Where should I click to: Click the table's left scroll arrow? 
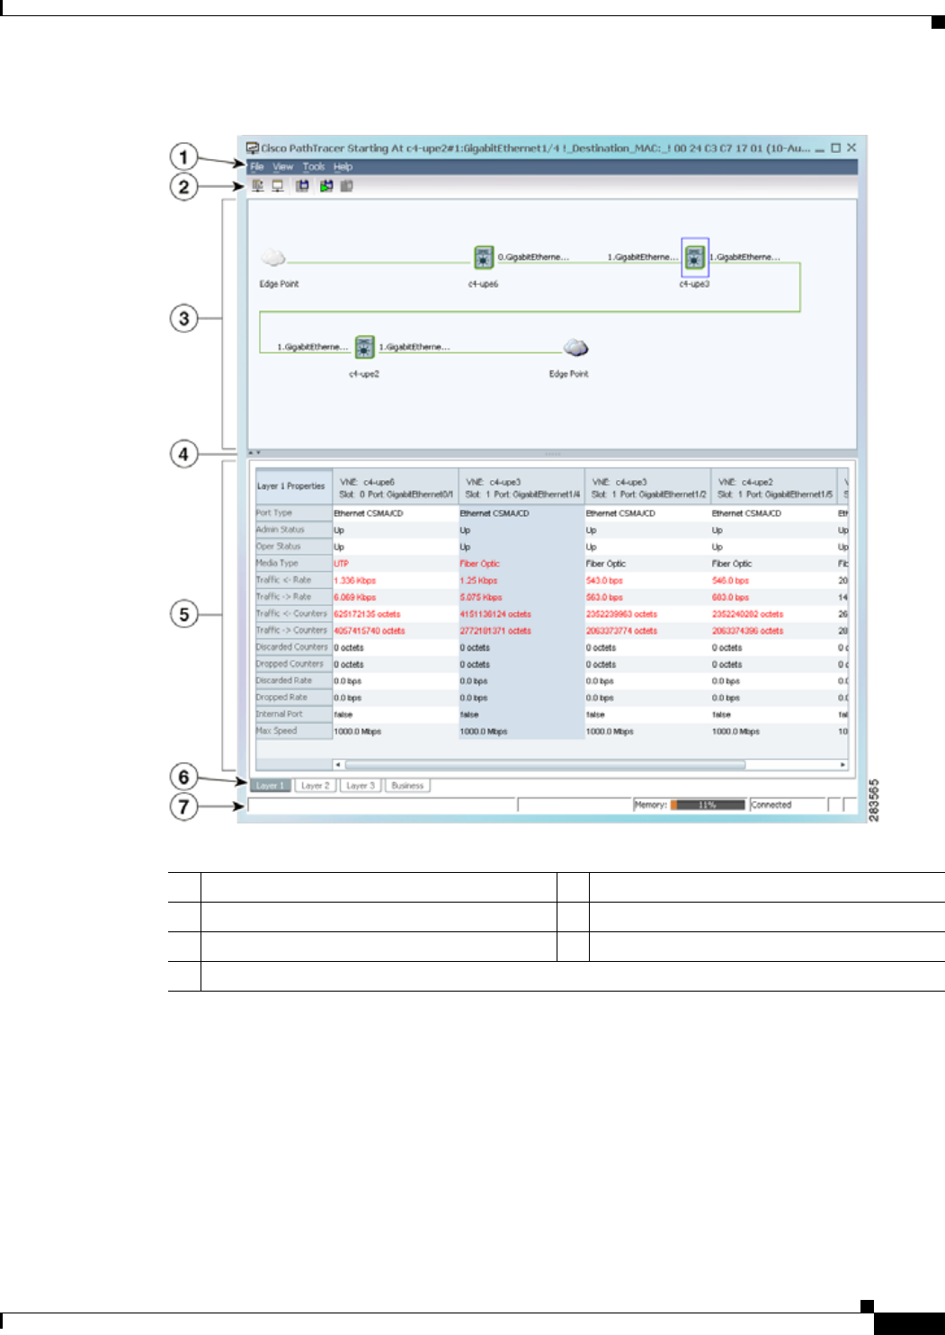pyautogui.click(x=339, y=765)
